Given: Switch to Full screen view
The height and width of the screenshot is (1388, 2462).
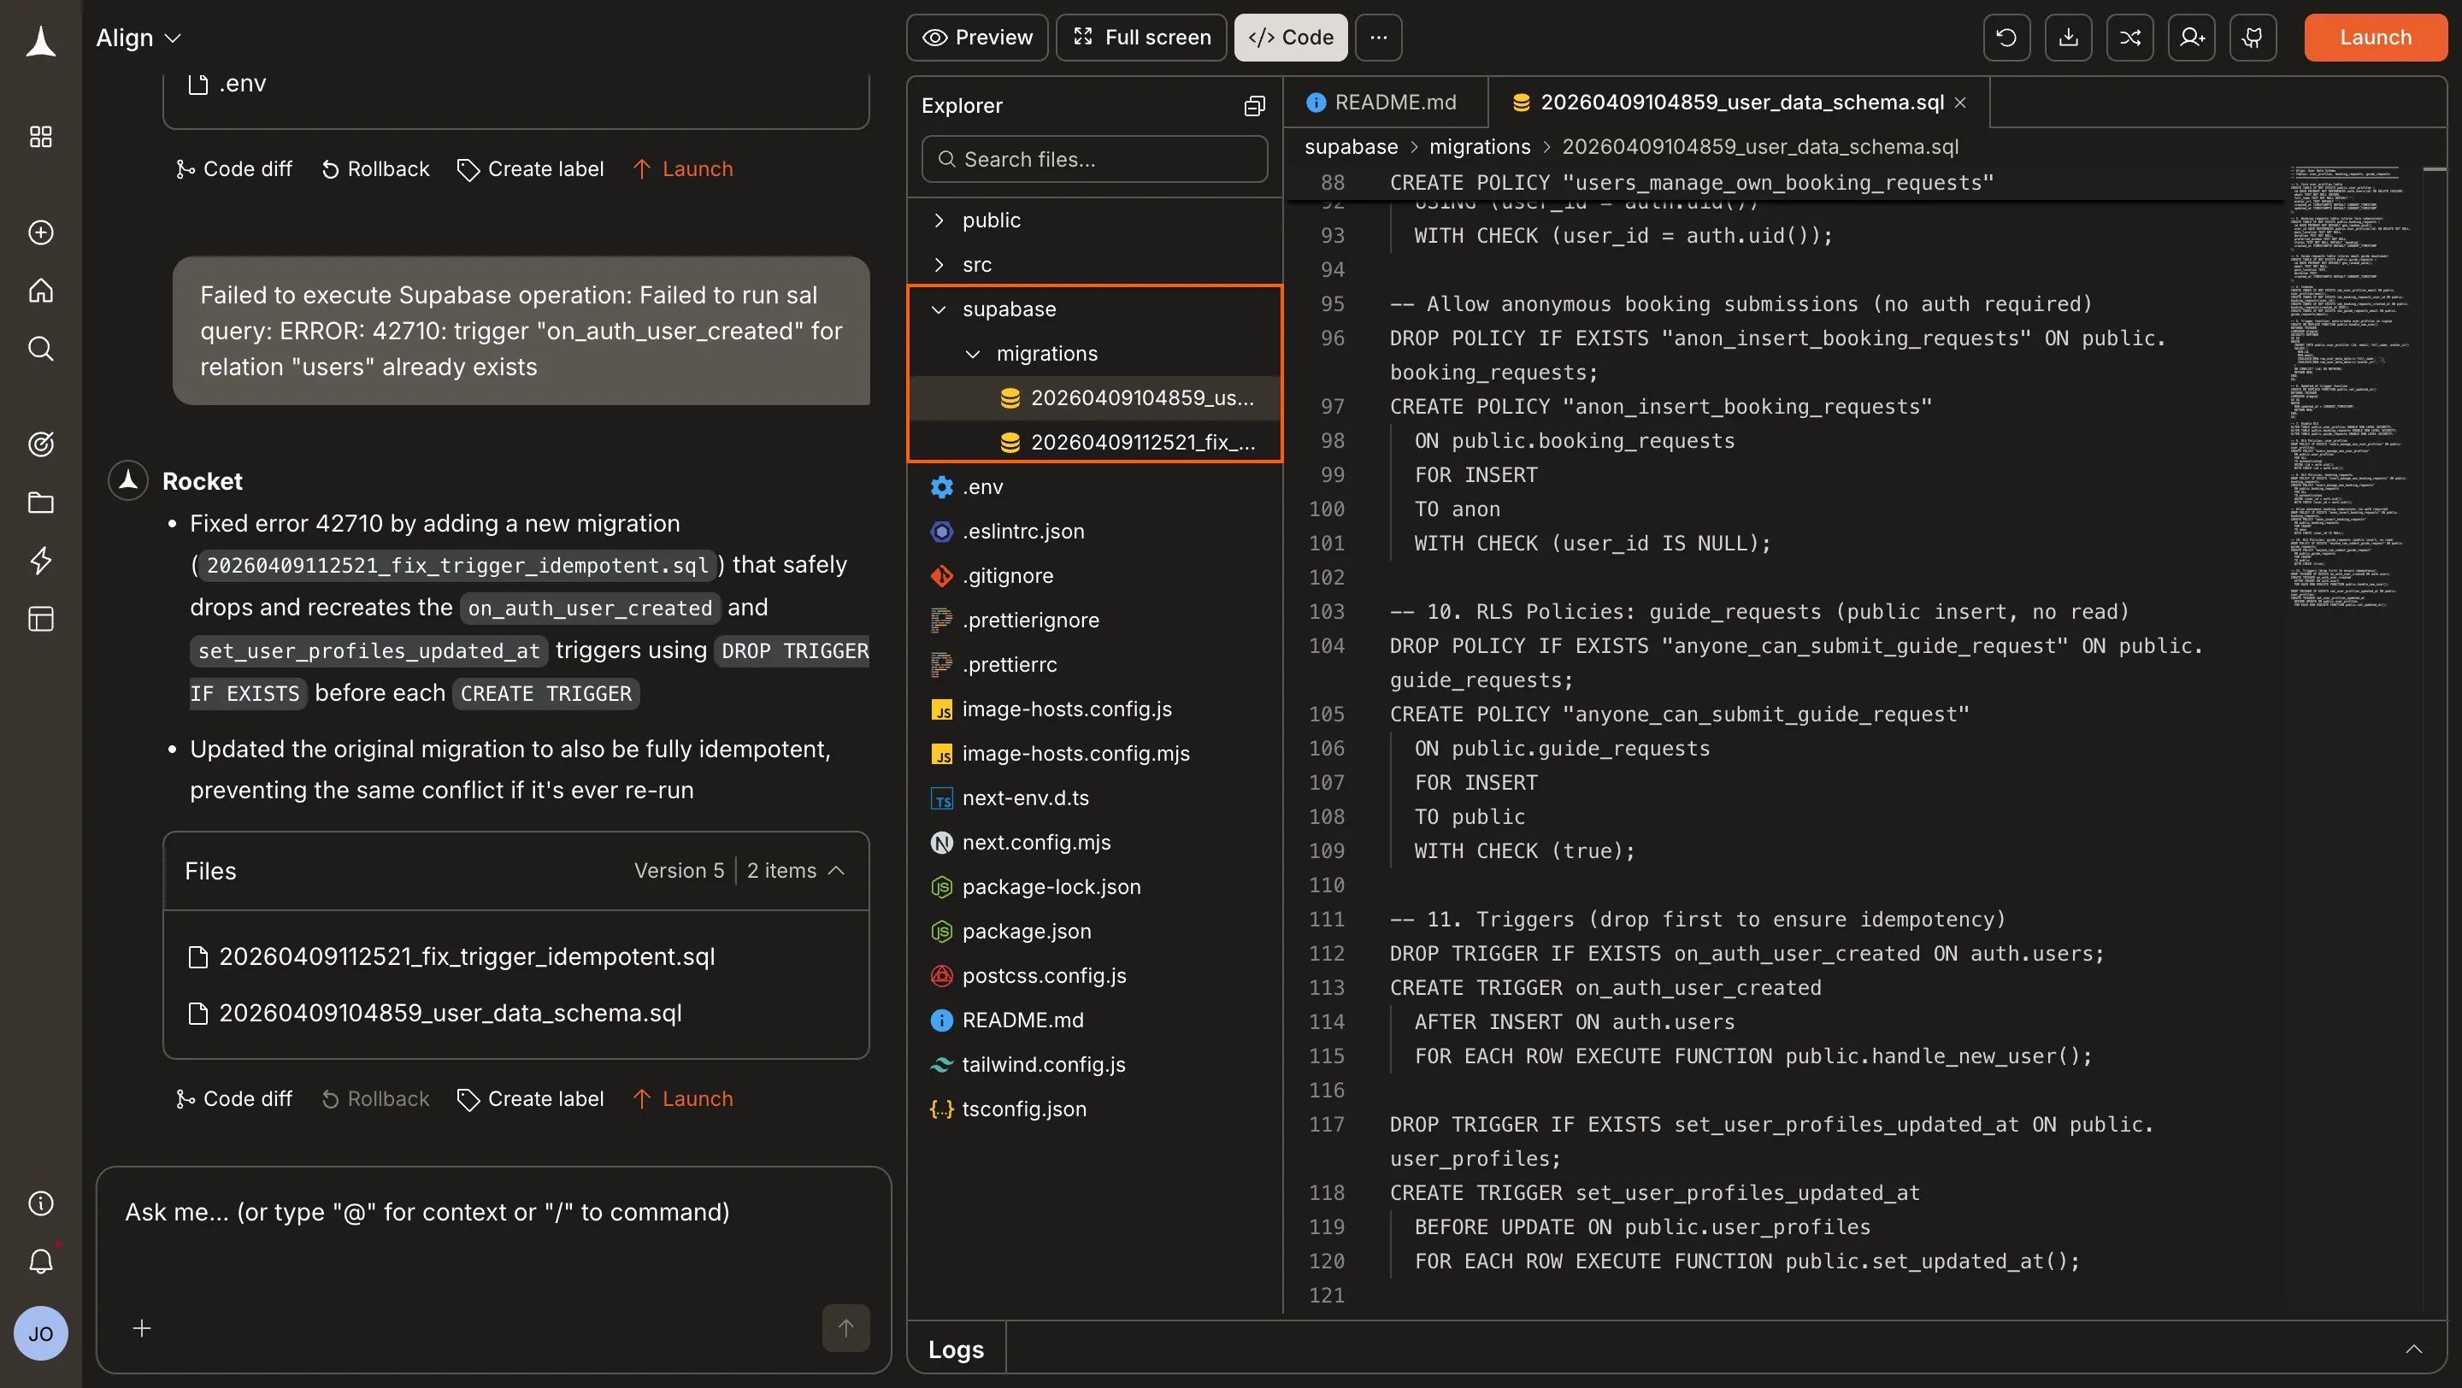Looking at the screenshot, I should 1141,38.
